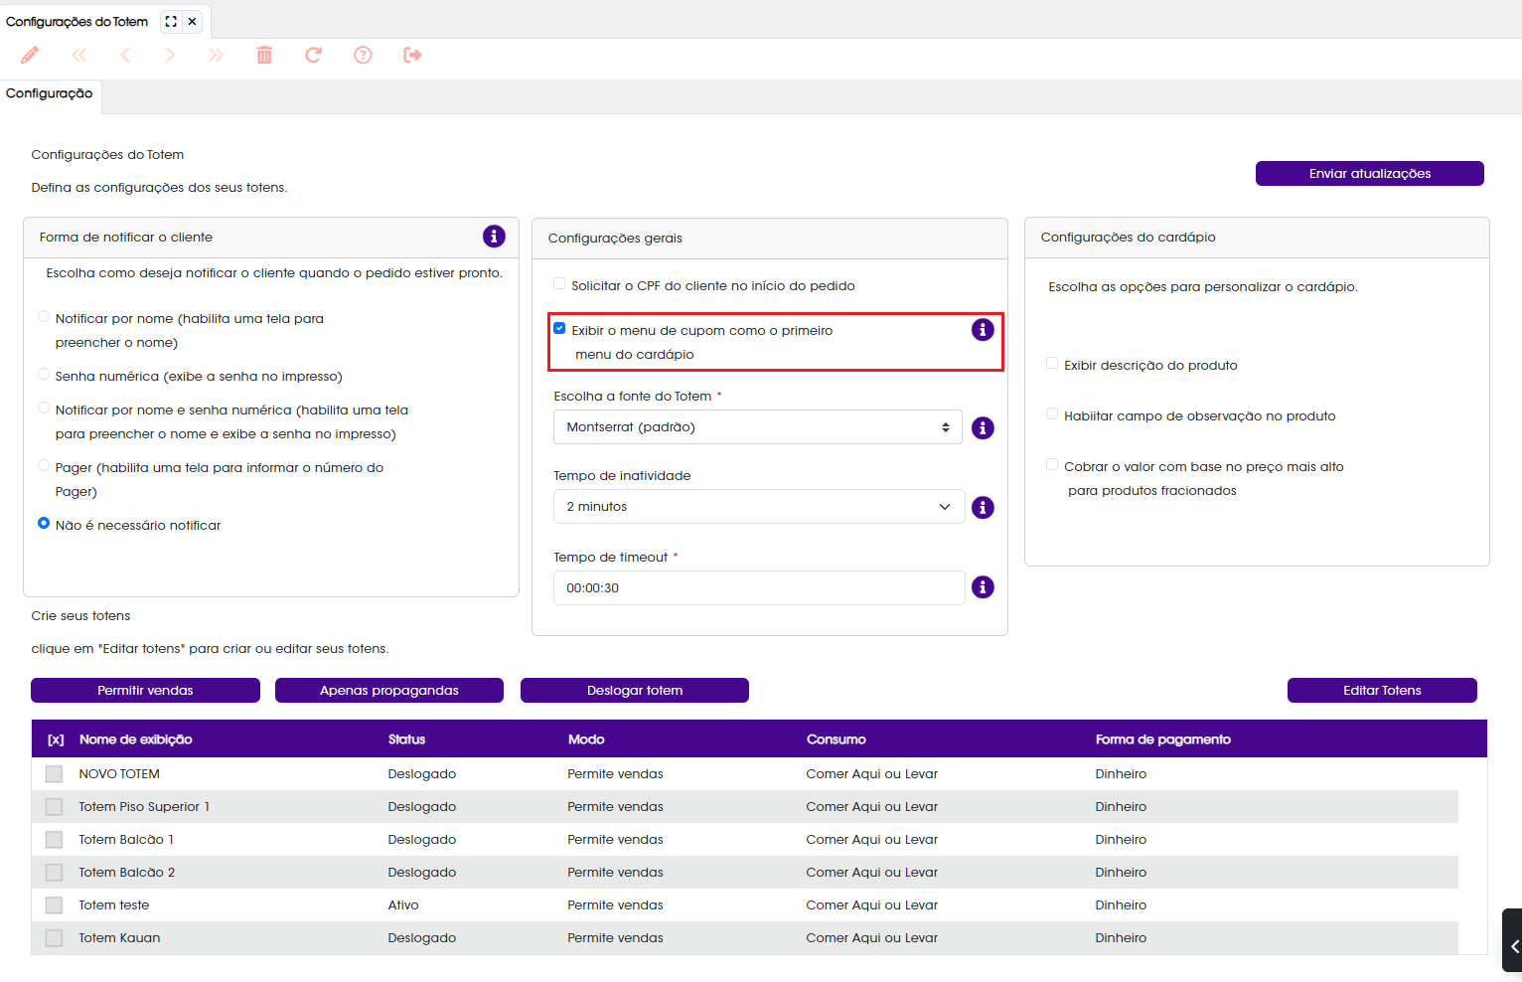
Task: Open the Montserrat (padrão) font dropdown
Action: click(x=758, y=427)
